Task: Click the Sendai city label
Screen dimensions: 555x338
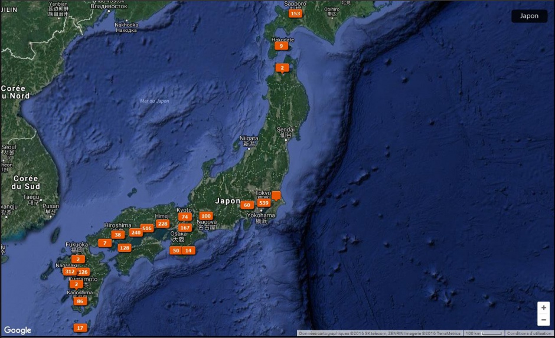Action: click(285, 132)
